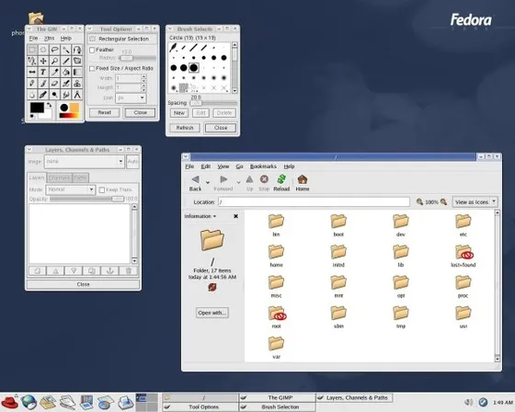The image size is (515, 412).
Task: Select the Ink tool in GIMP toolbox
Action: tap(43, 95)
